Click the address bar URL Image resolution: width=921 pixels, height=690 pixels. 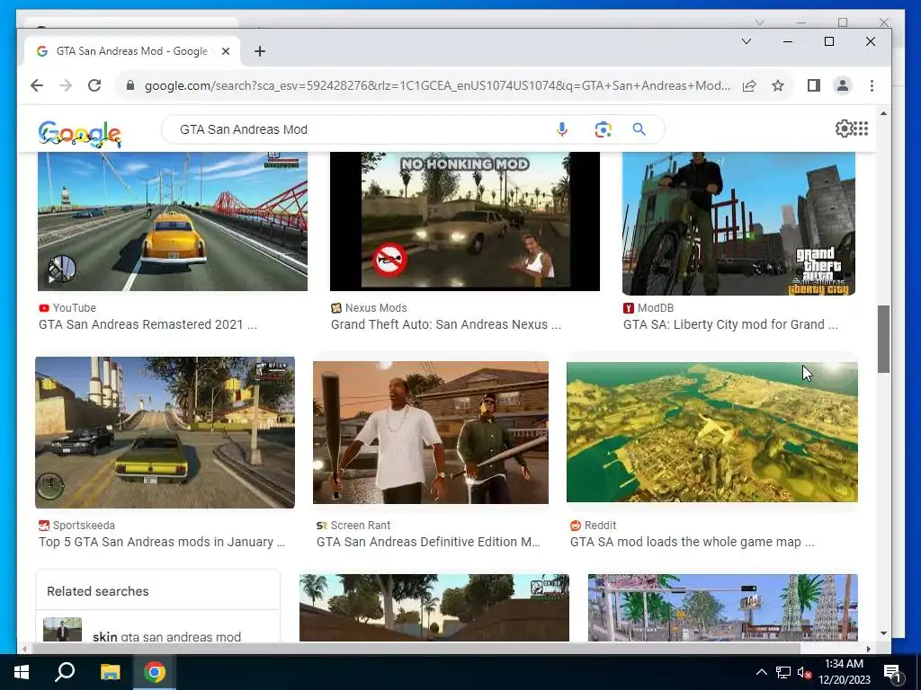[438, 85]
